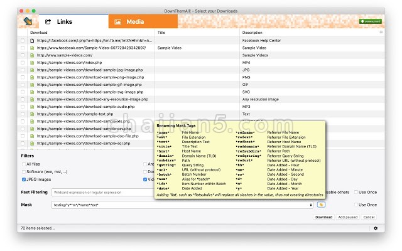Click the file icon of download-sample-sql.php row
The height and width of the screenshot is (251, 402).
[x=32, y=144]
